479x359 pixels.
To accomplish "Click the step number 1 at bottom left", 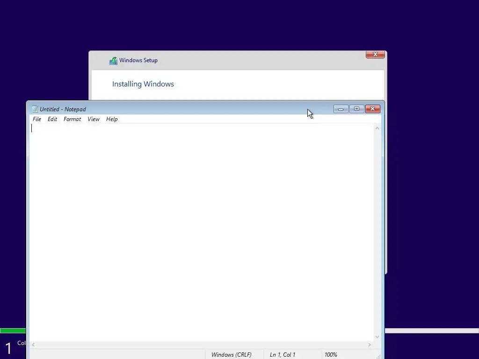I will (8, 348).
